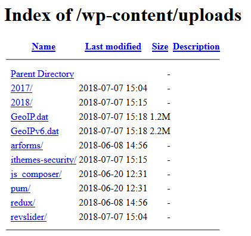
Task: Open the pum/ directory
Action: point(20,188)
